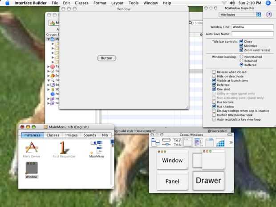
Task: Open the Cocoa data views palette icon
Action: pyautogui.click(x=199, y=142)
